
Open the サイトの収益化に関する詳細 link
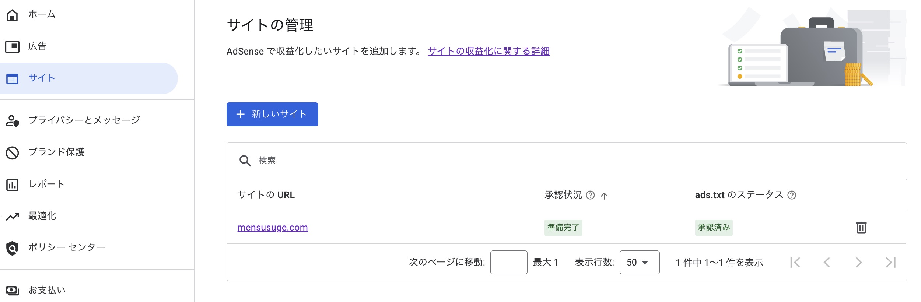489,52
